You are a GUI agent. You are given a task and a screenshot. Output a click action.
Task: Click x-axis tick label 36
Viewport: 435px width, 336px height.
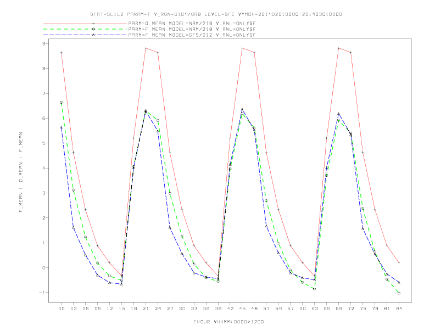206,309
